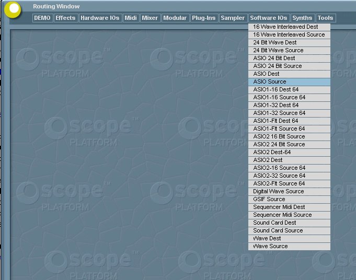
Task: Collapse the Software IOs menu
Action: pyautogui.click(x=269, y=18)
